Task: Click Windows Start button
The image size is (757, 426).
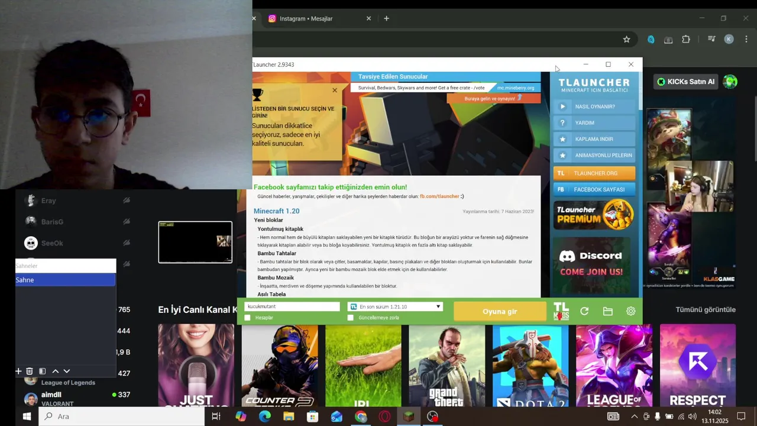Action: point(27,417)
